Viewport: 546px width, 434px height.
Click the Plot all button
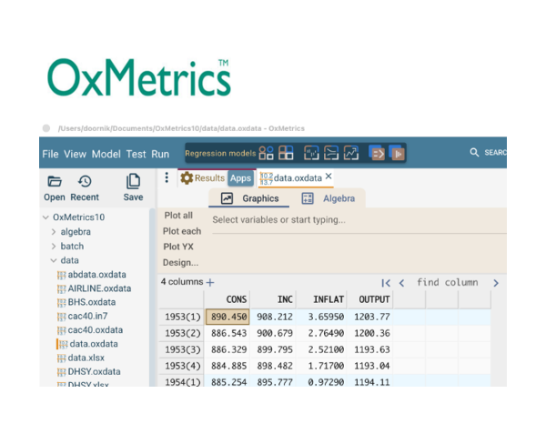[x=177, y=216]
